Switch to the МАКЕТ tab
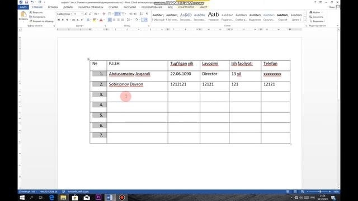This screenshot has width=358, height=201. [203, 7]
